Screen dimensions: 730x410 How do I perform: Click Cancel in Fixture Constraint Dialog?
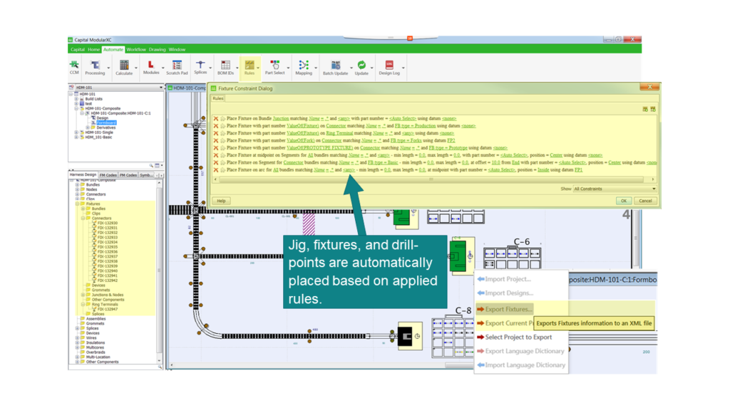(x=645, y=201)
